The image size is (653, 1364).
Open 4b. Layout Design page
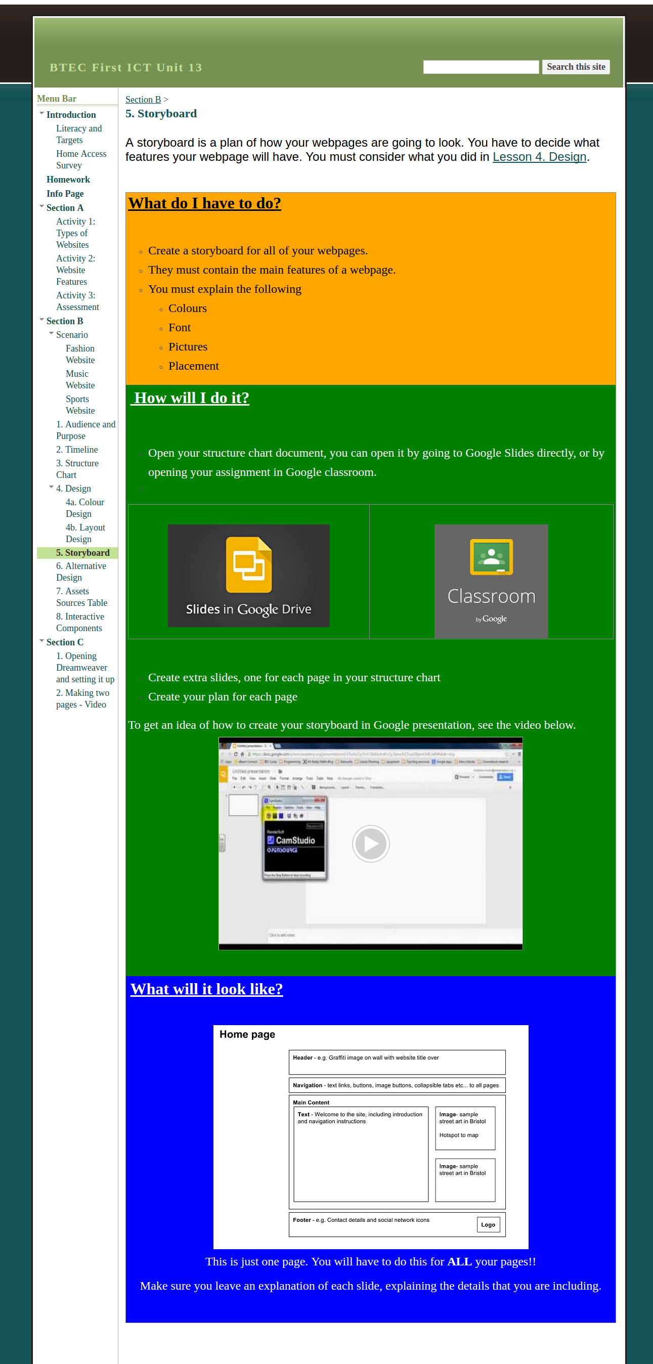[x=85, y=533]
